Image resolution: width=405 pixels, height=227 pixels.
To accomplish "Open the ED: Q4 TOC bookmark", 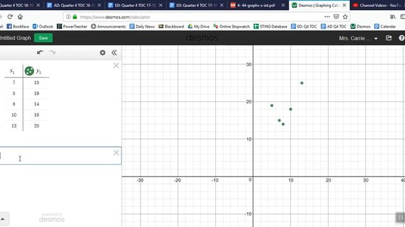I will (304, 26).
